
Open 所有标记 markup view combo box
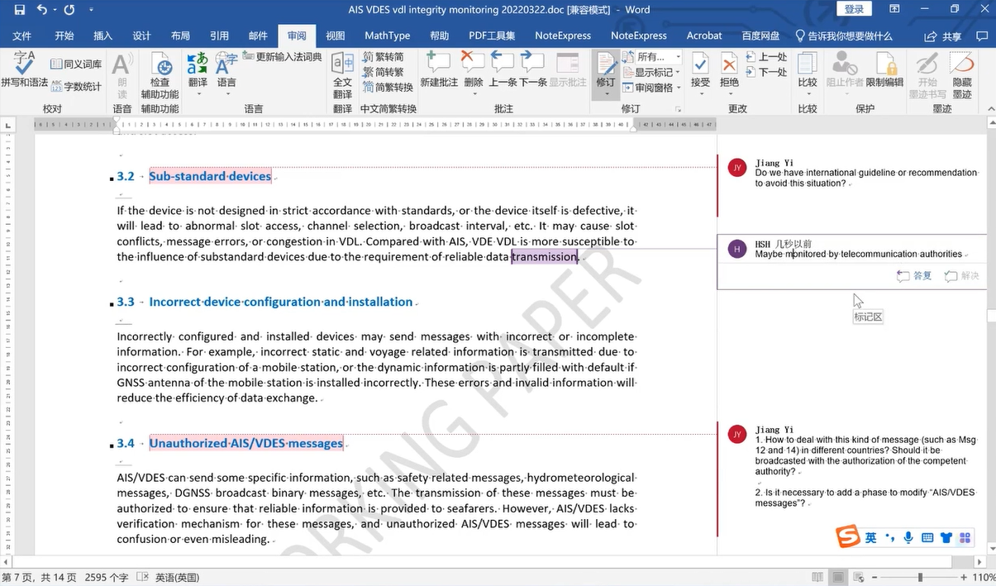click(658, 57)
